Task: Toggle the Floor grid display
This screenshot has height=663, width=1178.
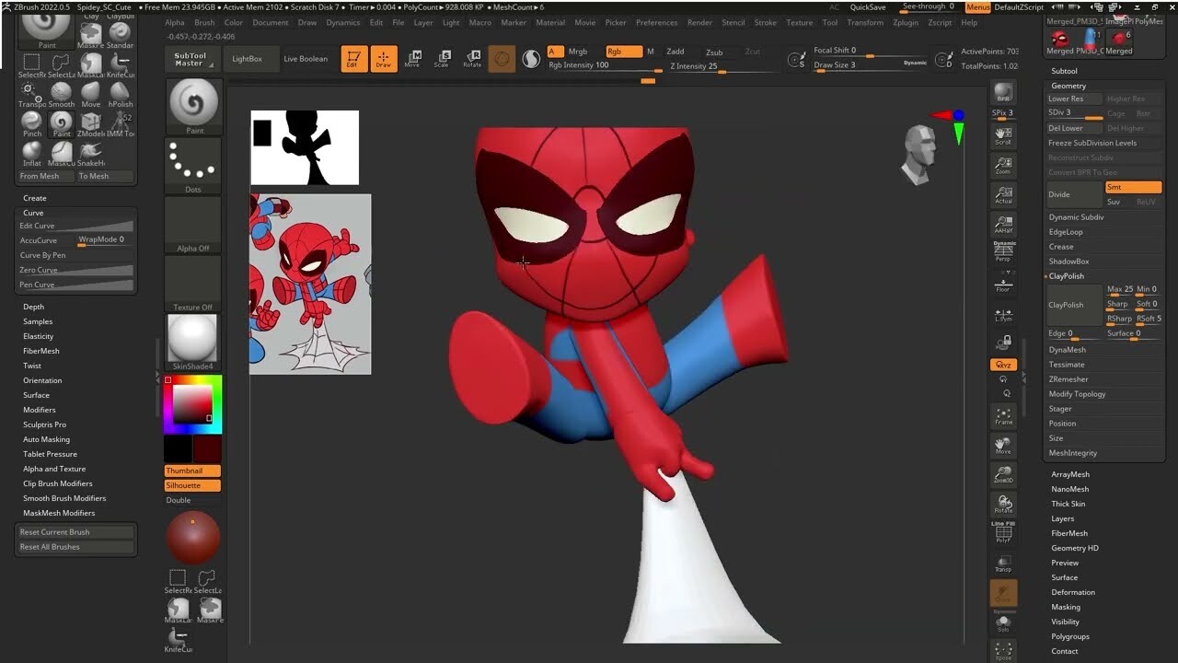Action: pos(1003,287)
